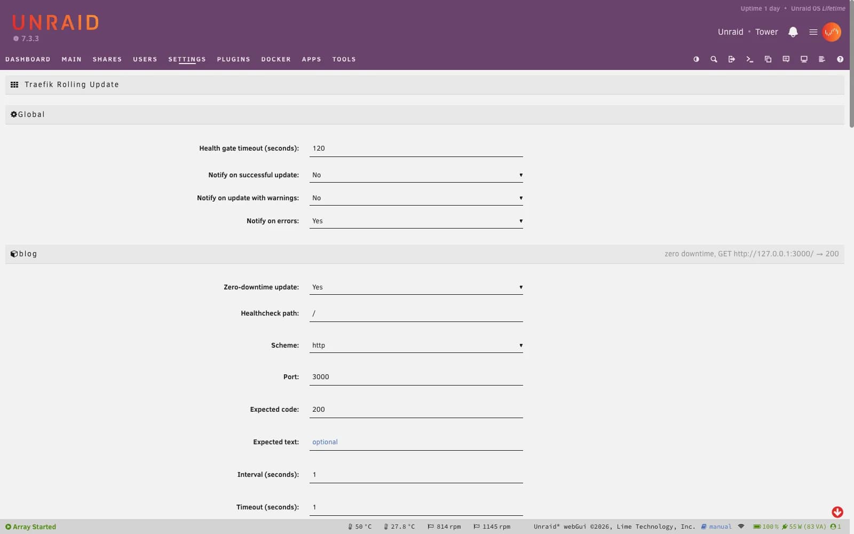Image resolution: width=854 pixels, height=534 pixels.
Task: Click the Expected code field
Action: click(x=416, y=410)
